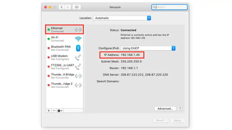Go back with the left chevron
Image resolution: width=232 pixels, height=130 pixels.
pos(61,7)
